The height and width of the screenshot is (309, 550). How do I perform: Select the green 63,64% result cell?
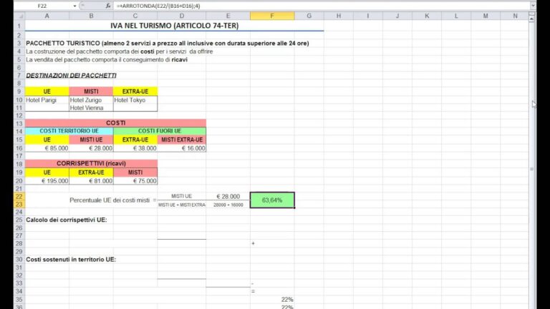(272, 200)
